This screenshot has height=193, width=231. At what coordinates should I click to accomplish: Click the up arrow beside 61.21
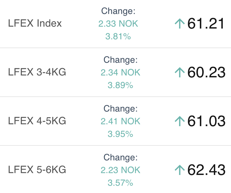pos(180,23)
